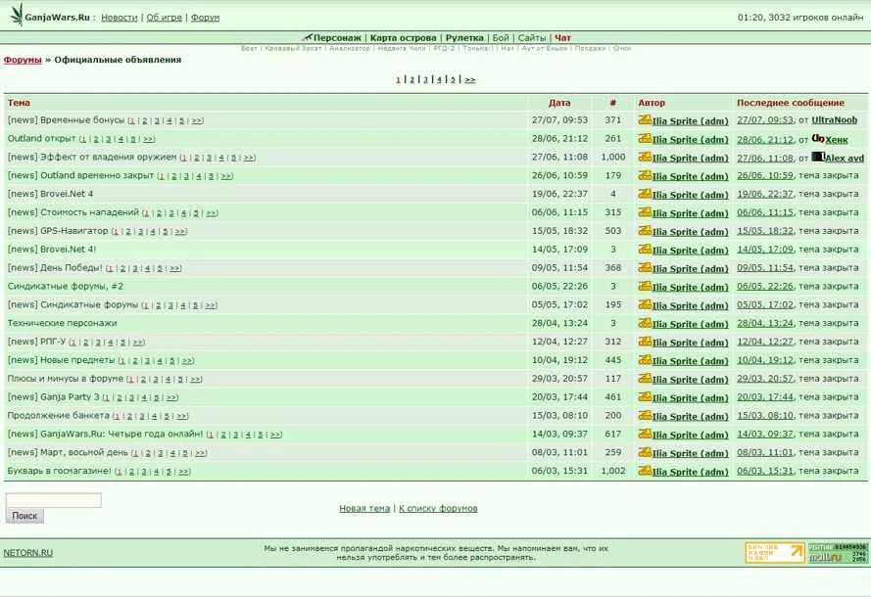Go to page 2 in top pagination
871x597 pixels.
411,79
